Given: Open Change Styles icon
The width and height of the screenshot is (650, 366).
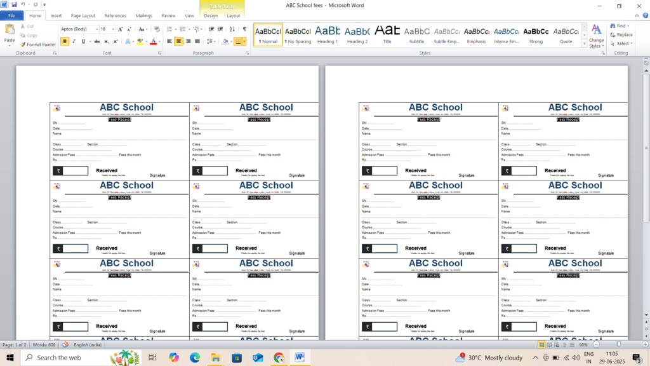Looking at the screenshot, I should (x=596, y=36).
